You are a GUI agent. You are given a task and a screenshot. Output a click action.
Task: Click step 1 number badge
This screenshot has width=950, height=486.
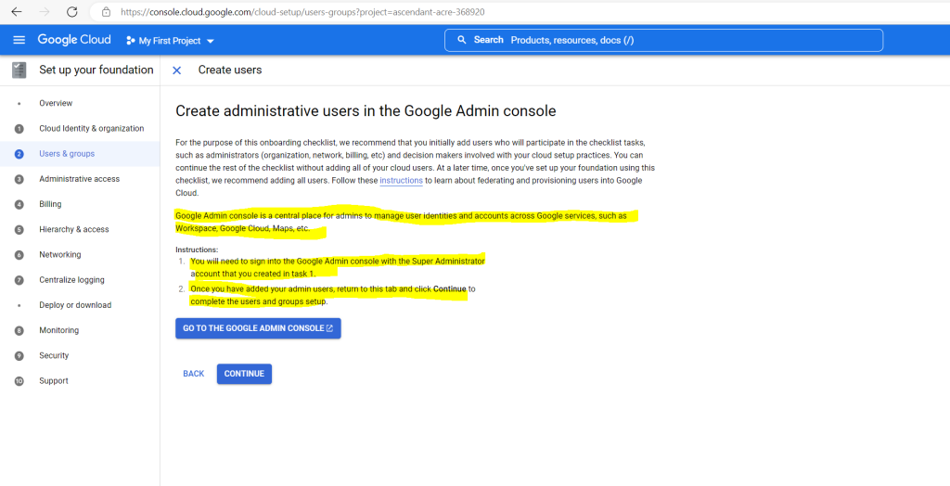click(x=19, y=129)
